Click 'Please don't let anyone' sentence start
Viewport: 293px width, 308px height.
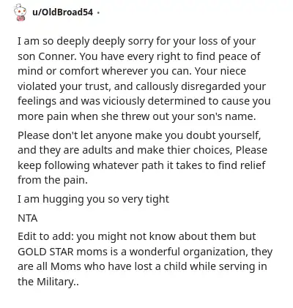point(75,135)
